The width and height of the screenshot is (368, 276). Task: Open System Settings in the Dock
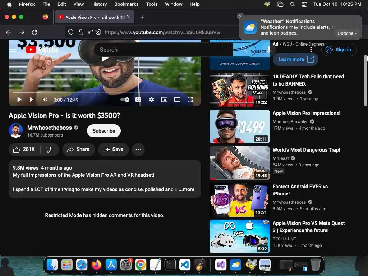[x=126, y=265]
